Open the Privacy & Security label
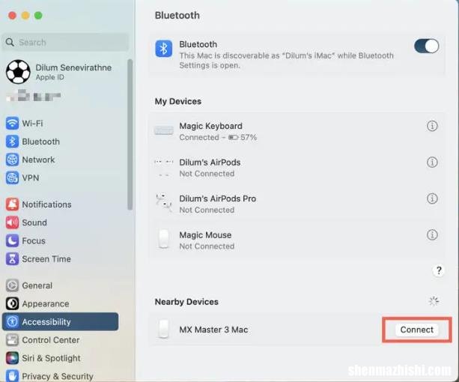Viewport: 459px width, 382px height. [x=58, y=376]
